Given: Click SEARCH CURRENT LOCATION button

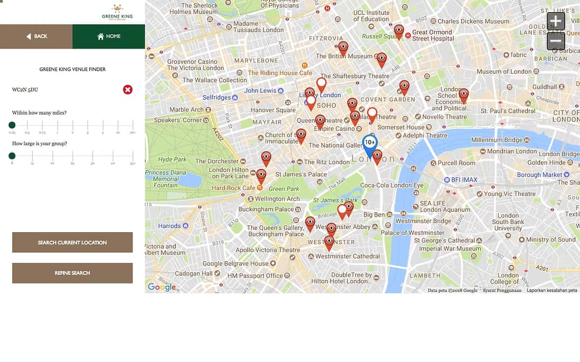Looking at the screenshot, I should coord(72,242).
